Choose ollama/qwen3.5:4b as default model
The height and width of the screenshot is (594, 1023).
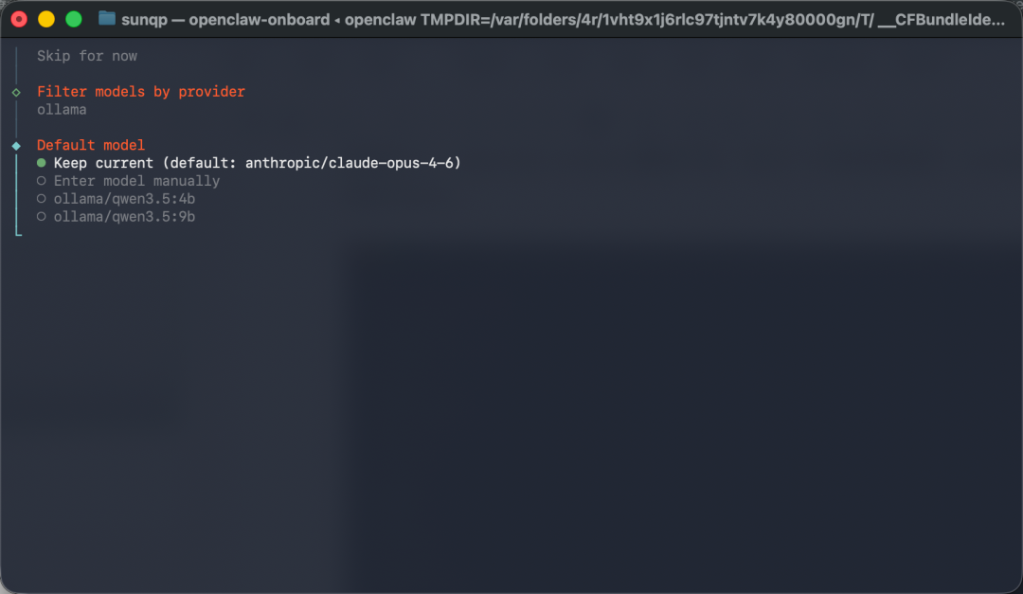[x=124, y=198]
